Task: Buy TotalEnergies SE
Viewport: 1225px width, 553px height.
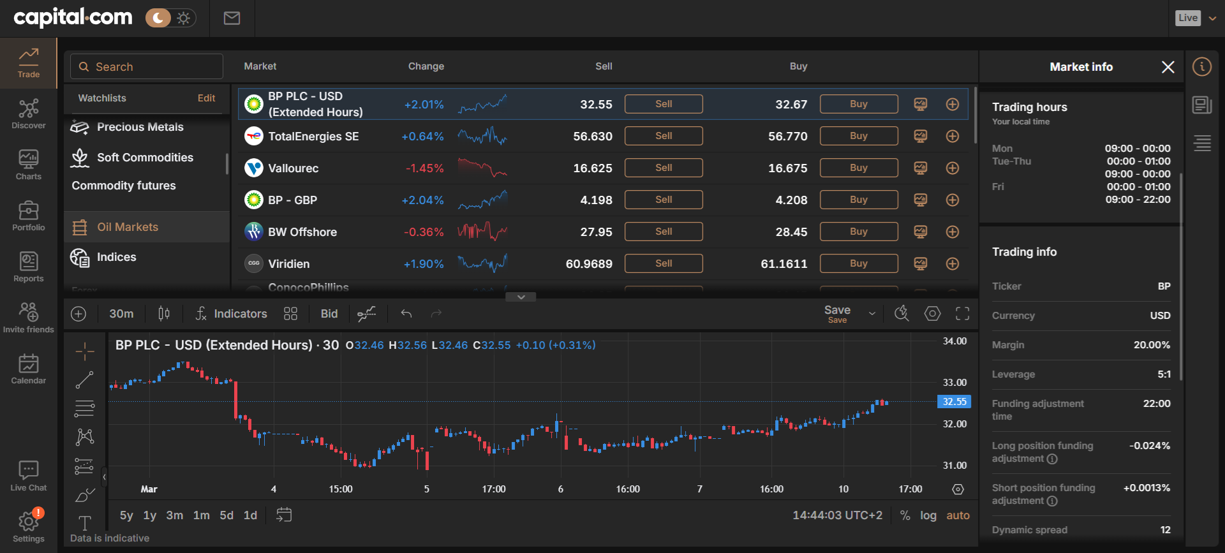Action: tap(859, 136)
